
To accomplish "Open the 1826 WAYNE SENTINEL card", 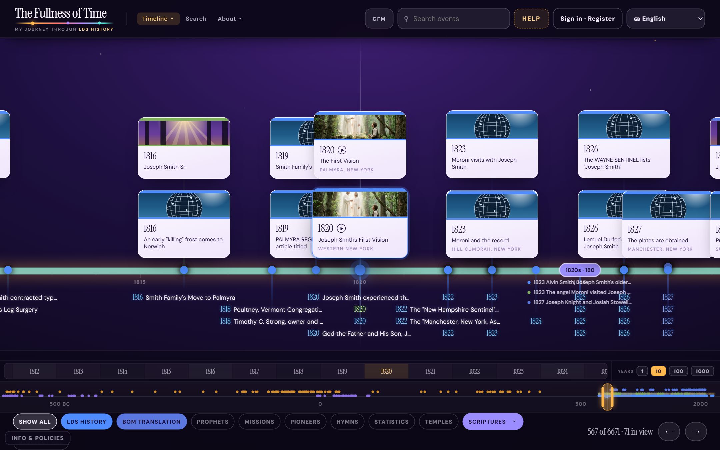I will coord(624,144).
